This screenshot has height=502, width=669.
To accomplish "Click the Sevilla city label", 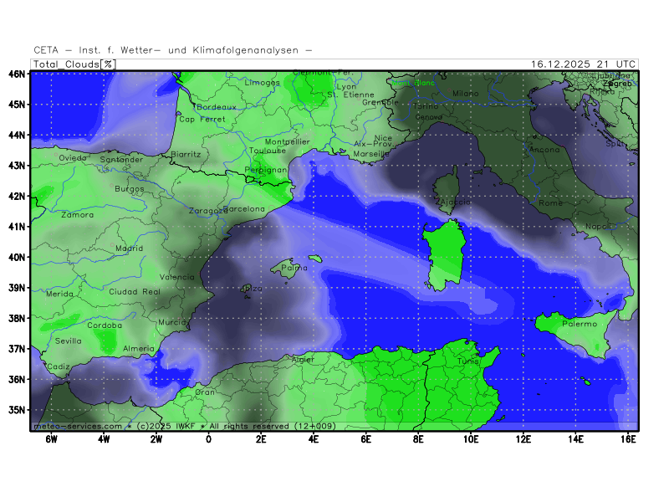I will pyautogui.click(x=69, y=341).
